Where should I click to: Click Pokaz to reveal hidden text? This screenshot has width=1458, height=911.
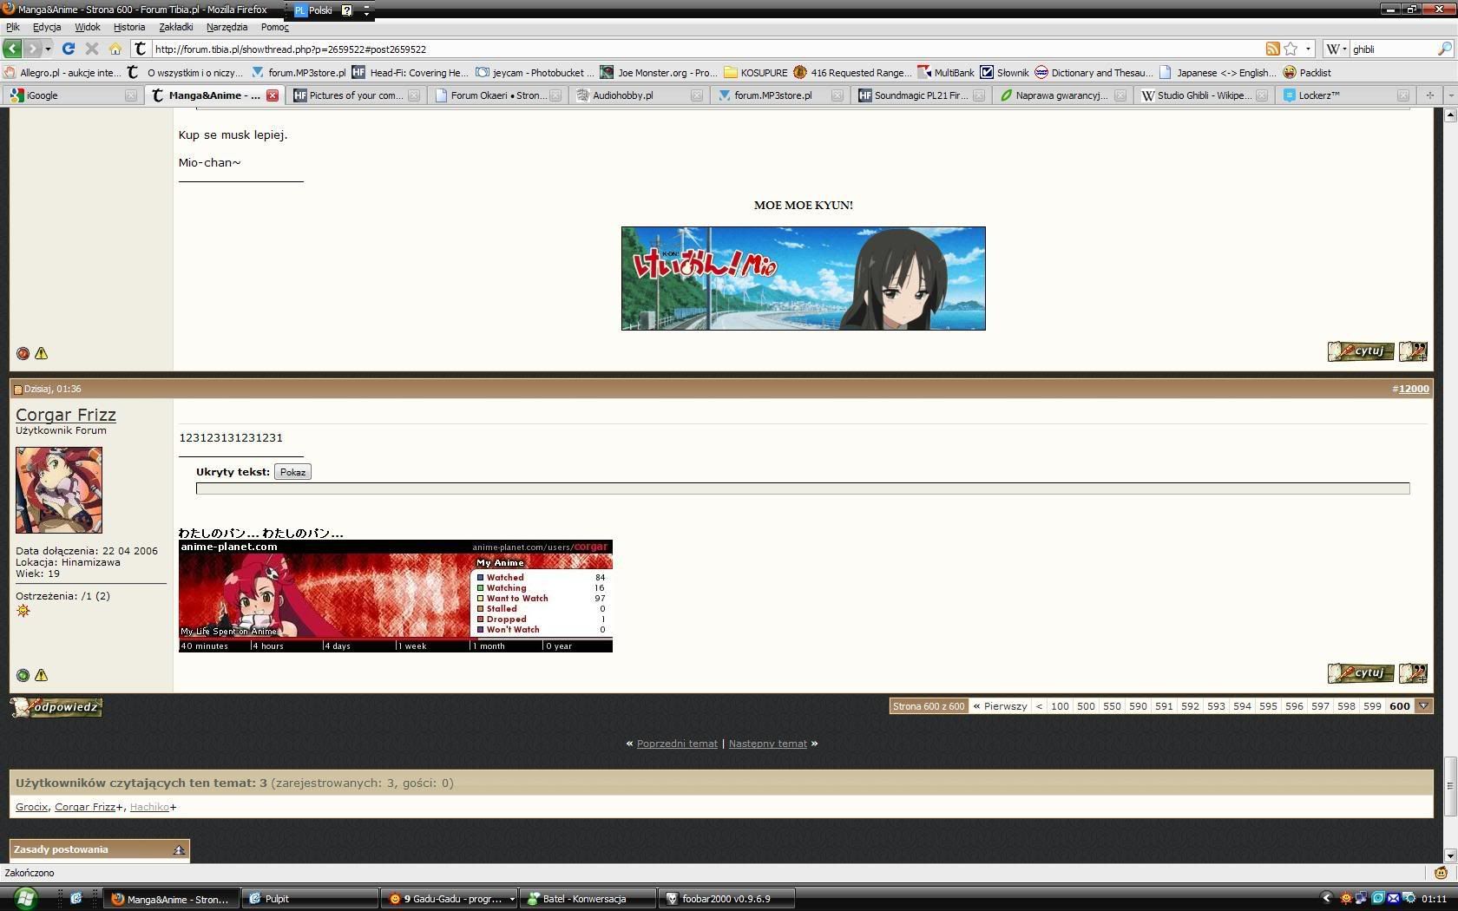pos(292,472)
